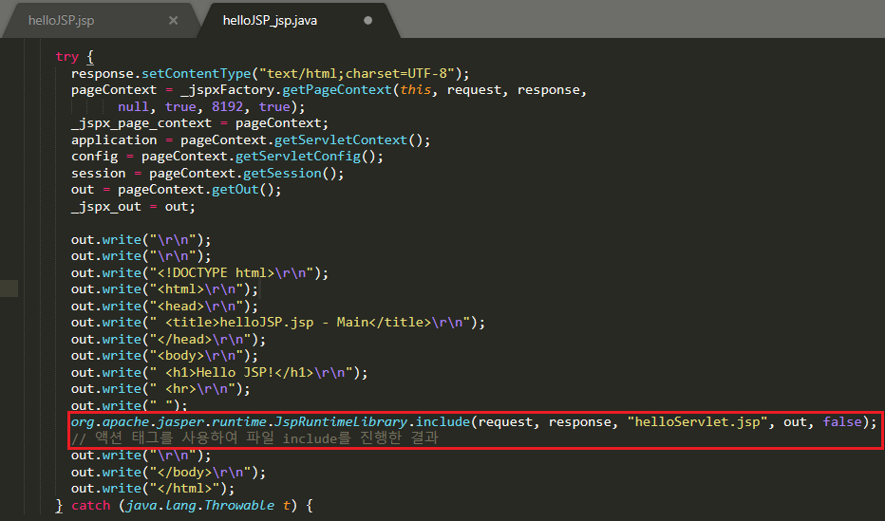Screen dimensions: 885x521
Task: Click 'getServletConfig' method call
Action: coord(297,157)
